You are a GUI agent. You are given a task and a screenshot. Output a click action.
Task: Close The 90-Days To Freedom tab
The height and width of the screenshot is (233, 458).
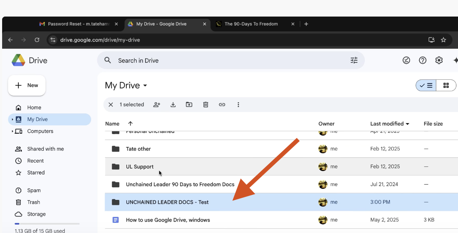click(293, 24)
